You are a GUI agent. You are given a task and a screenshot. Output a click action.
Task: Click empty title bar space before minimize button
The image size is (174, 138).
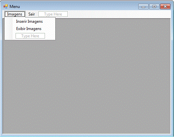[x=79, y=6]
